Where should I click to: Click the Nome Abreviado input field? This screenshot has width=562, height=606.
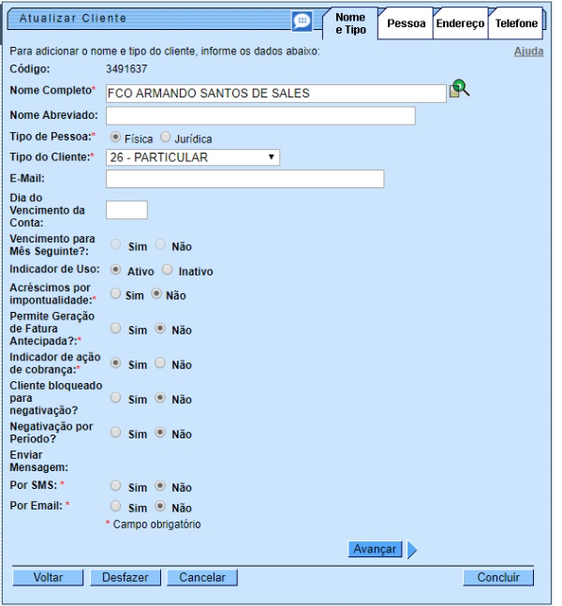click(x=260, y=116)
